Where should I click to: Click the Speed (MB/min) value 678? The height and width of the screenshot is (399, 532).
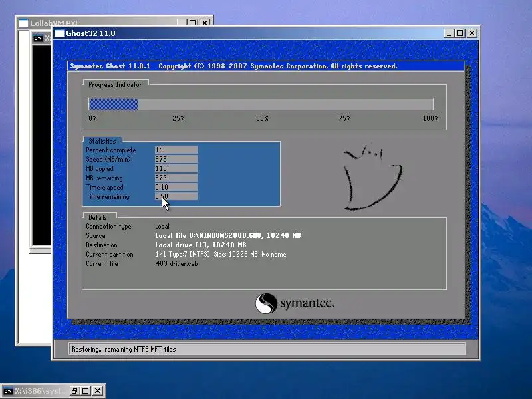pos(176,159)
